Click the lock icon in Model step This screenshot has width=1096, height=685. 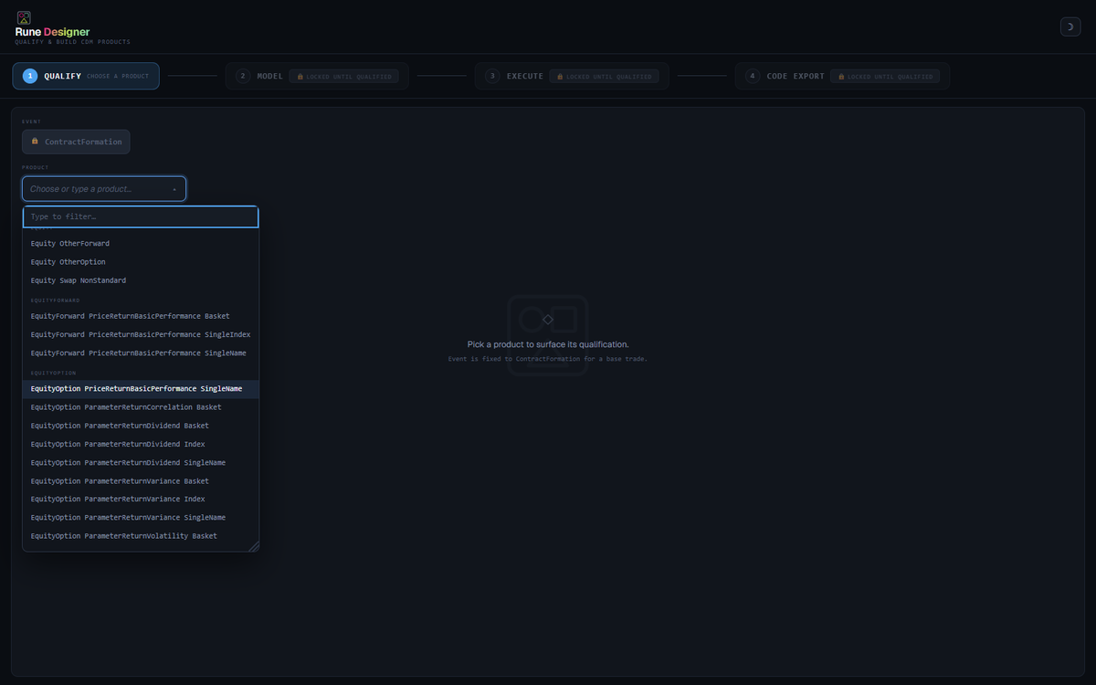point(300,77)
